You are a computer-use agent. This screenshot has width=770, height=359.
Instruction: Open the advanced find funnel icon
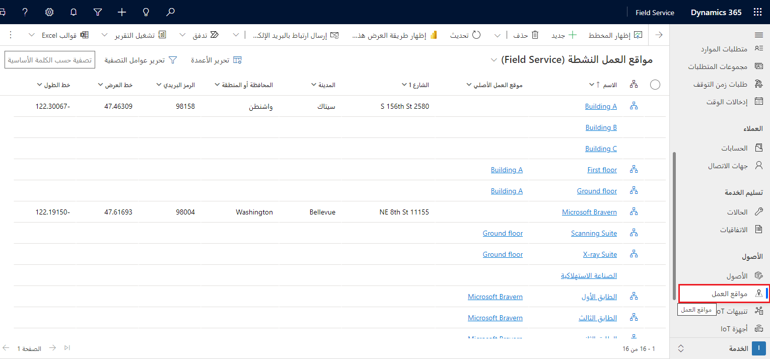(x=98, y=12)
